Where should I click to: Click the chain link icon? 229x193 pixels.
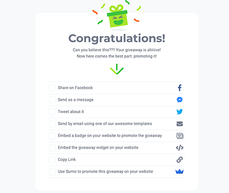[x=180, y=159]
